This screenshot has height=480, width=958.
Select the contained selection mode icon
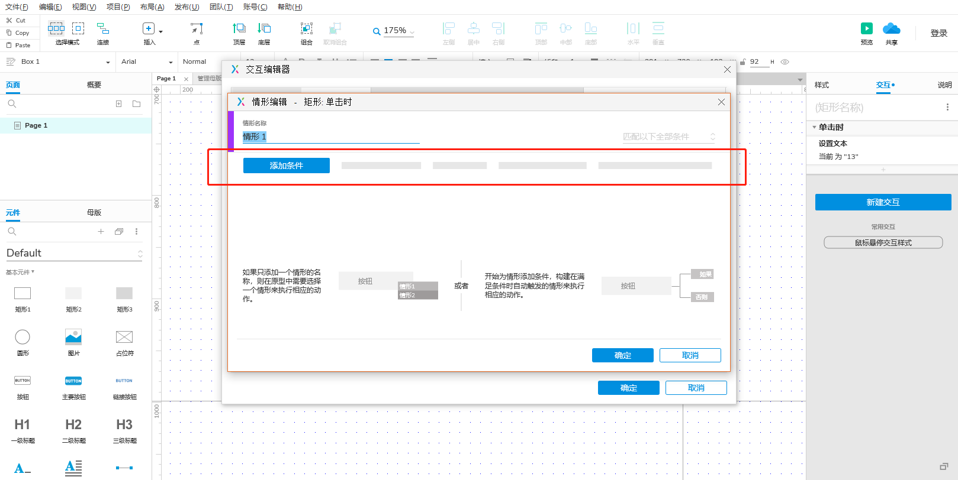[x=78, y=28]
